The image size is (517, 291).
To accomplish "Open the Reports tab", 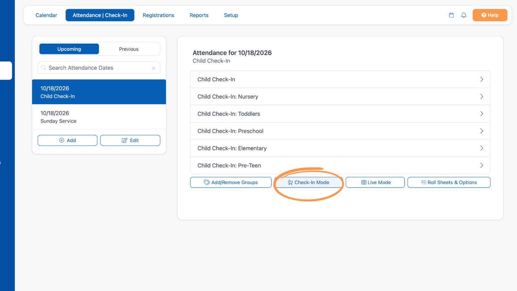I will click(199, 15).
